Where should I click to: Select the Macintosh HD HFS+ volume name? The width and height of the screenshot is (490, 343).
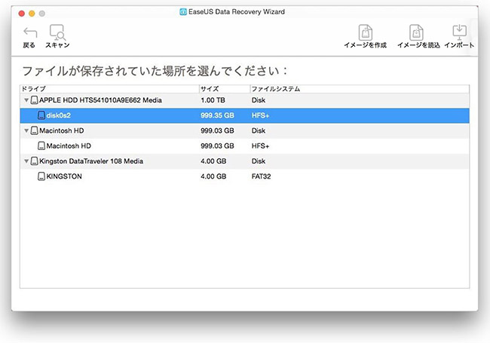pos(69,146)
